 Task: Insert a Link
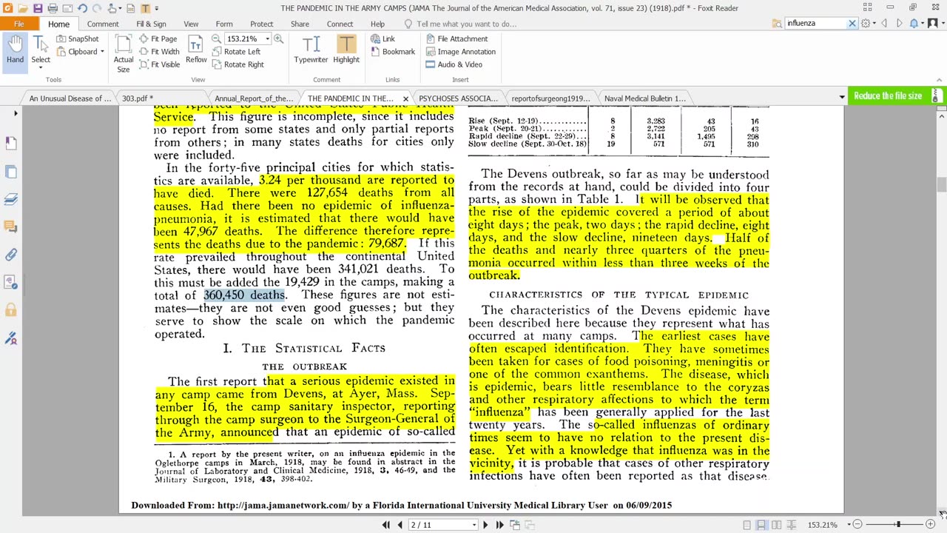tap(382, 38)
